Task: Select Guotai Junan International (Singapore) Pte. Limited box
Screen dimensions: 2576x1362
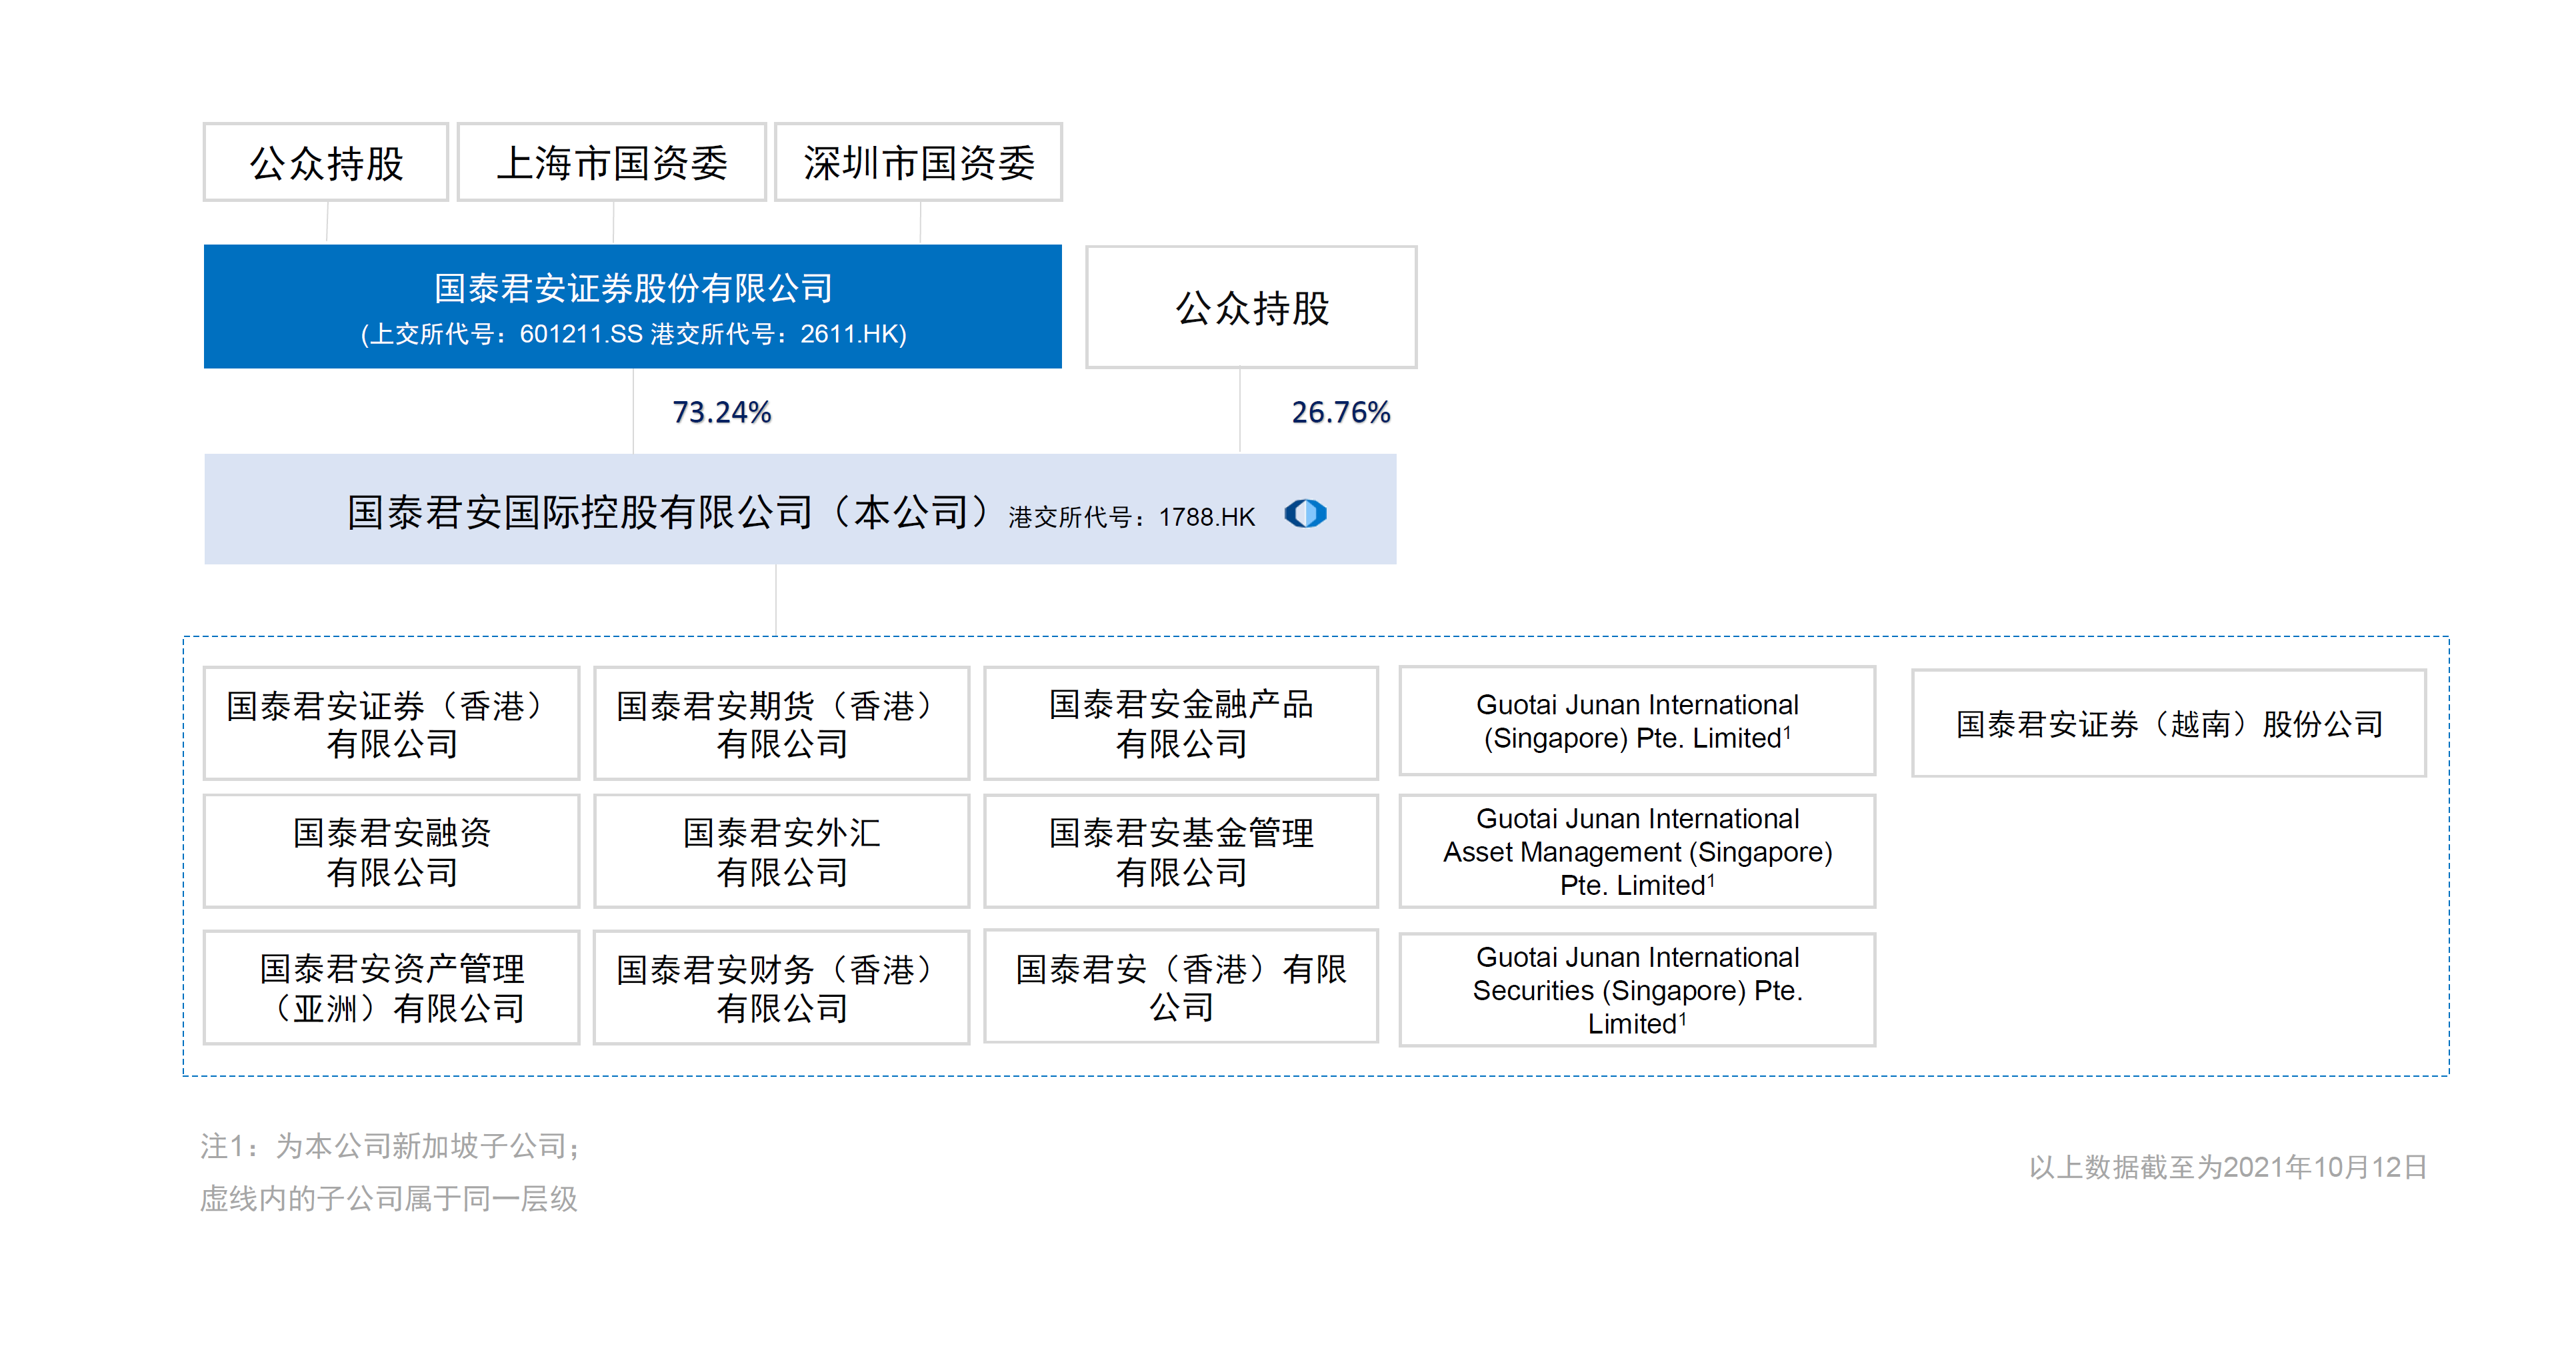Action: click(x=1637, y=720)
